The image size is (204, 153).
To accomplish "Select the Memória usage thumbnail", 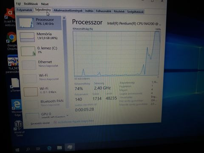I will point(27,37).
